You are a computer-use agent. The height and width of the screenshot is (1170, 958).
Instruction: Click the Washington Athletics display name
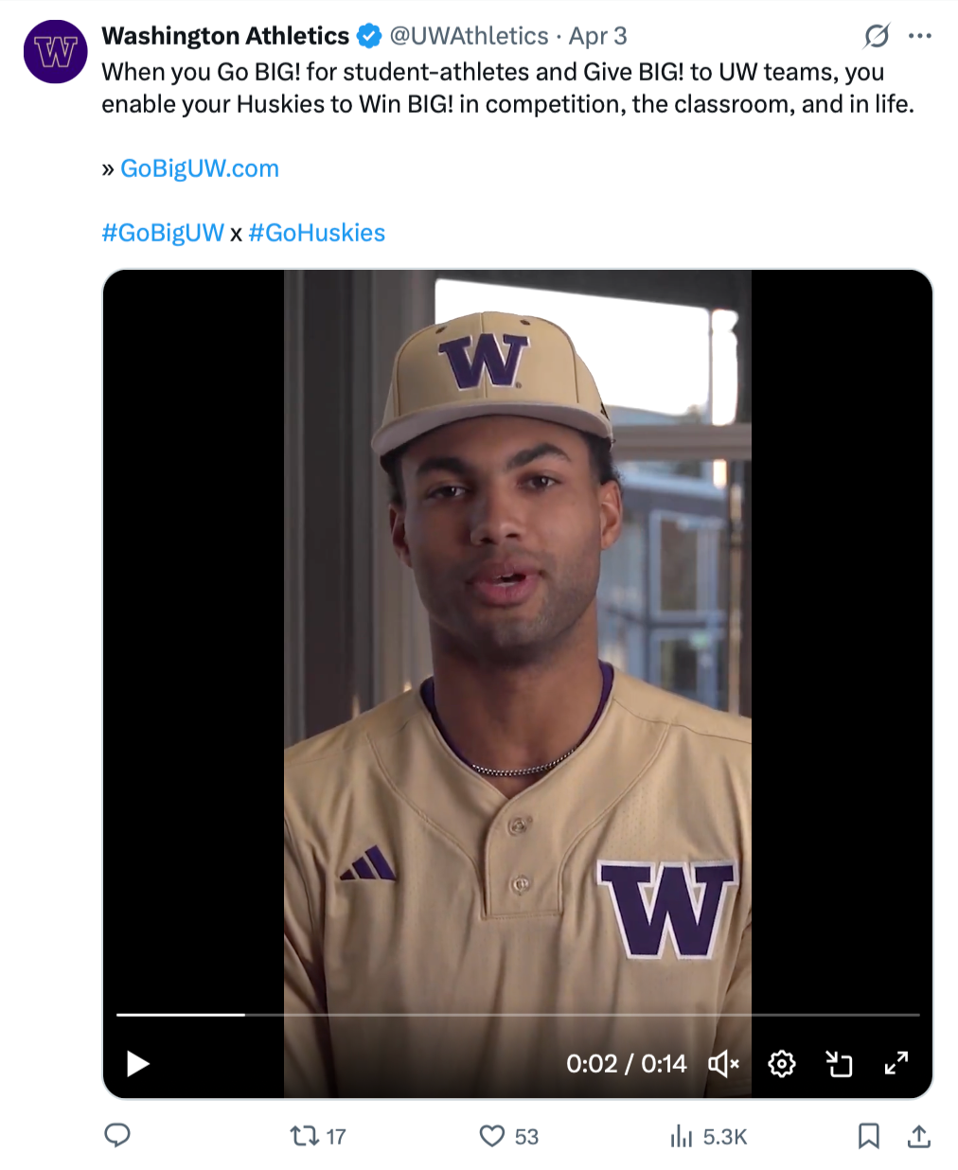[x=225, y=36]
